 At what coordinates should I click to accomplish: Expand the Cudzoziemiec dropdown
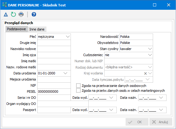click(x=150, y=55)
